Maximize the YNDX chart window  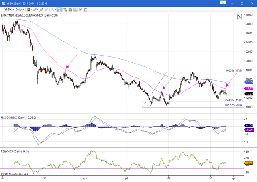[x=242, y=4]
